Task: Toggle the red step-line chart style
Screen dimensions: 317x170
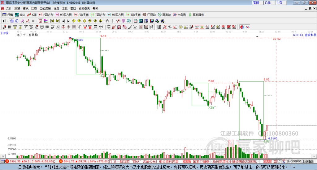Action: point(28,21)
